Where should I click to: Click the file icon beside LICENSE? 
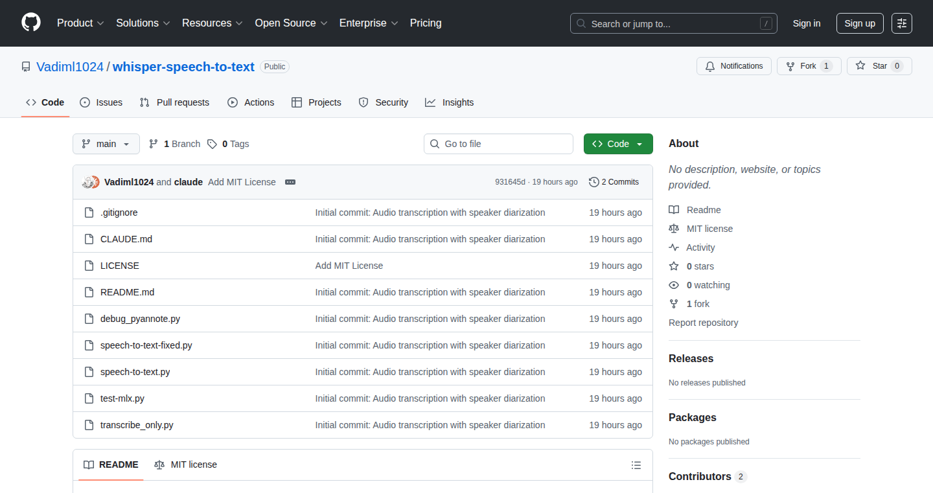click(89, 266)
